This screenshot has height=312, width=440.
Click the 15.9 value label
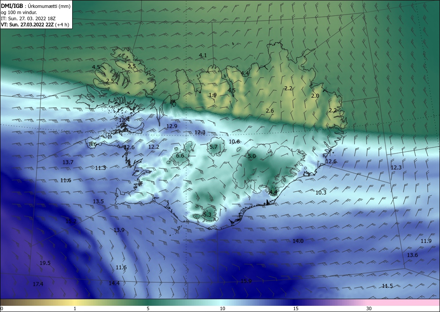tap(246, 281)
